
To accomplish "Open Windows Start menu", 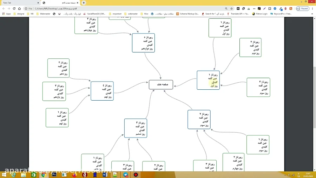I will click(4, 175).
